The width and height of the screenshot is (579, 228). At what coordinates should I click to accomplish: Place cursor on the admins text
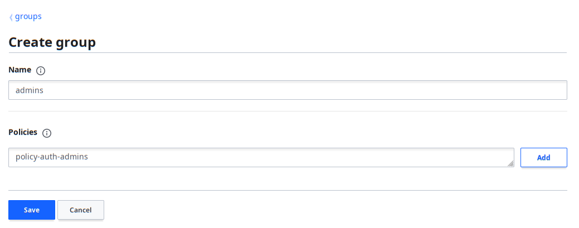tap(29, 90)
